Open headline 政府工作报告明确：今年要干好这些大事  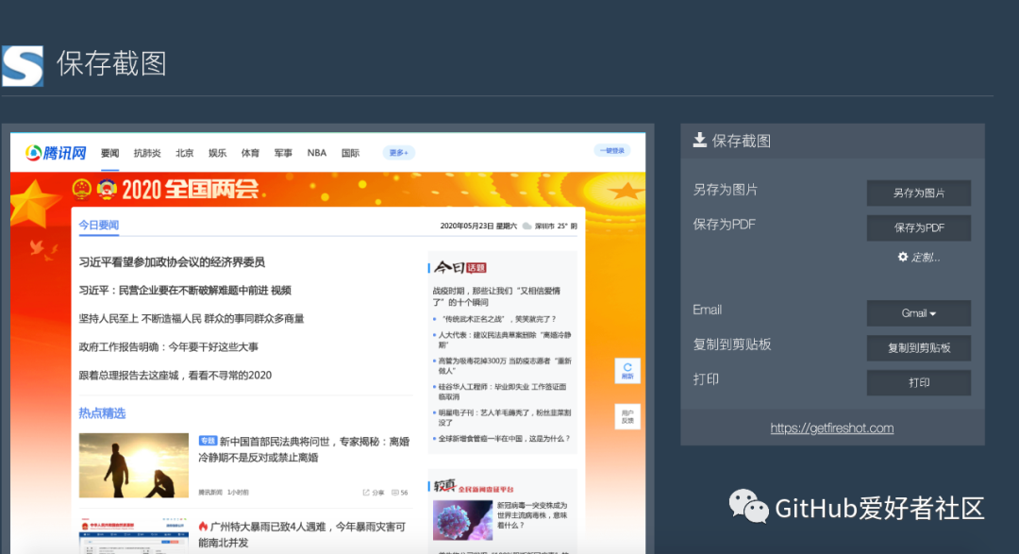[x=168, y=347]
